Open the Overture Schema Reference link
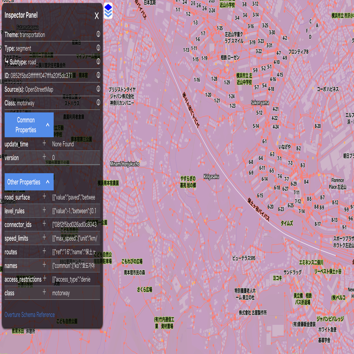The width and height of the screenshot is (354, 354). click(x=29, y=315)
